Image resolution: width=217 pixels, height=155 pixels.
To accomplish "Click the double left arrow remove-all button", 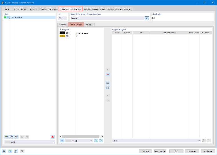I will click(108, 100).
